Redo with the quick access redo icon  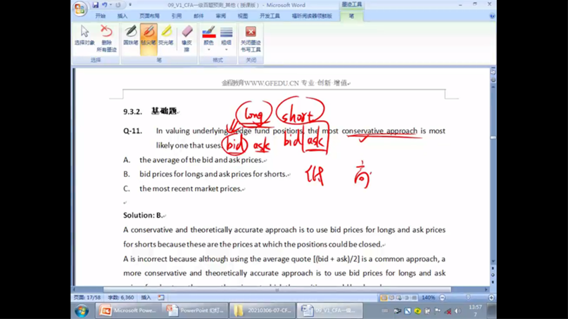click(118, 5)
